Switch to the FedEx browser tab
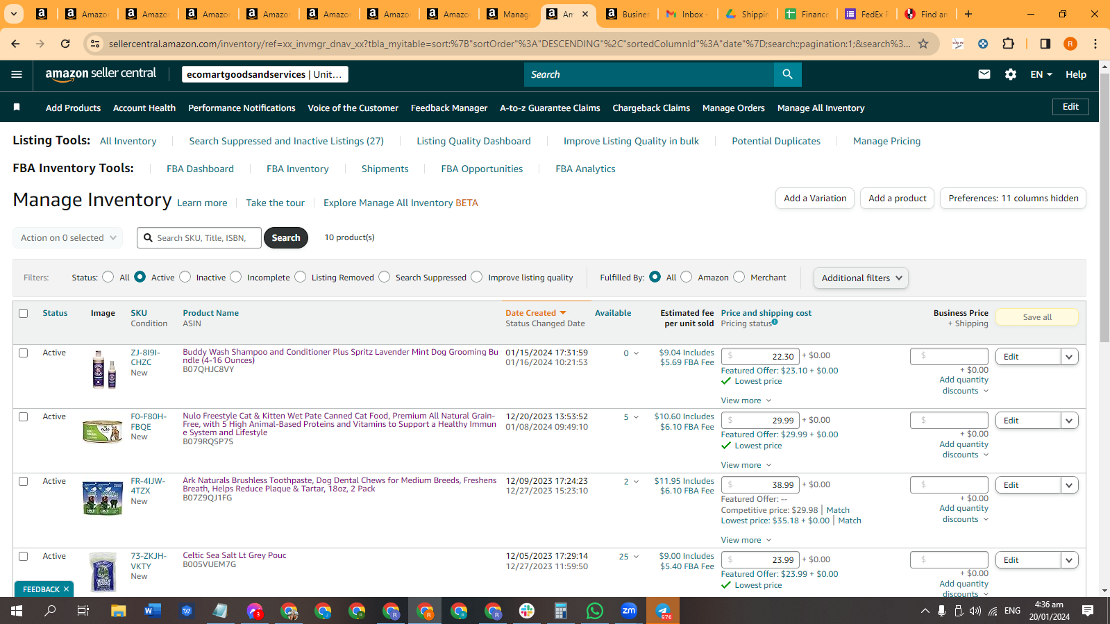This screenshot has width=1110, height=624. 868,14
